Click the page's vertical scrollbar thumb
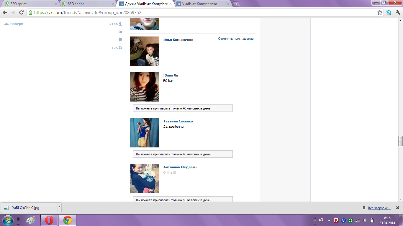Image resolution: width=403 pixels, height=226 pixels. click(x=400, y=141)
